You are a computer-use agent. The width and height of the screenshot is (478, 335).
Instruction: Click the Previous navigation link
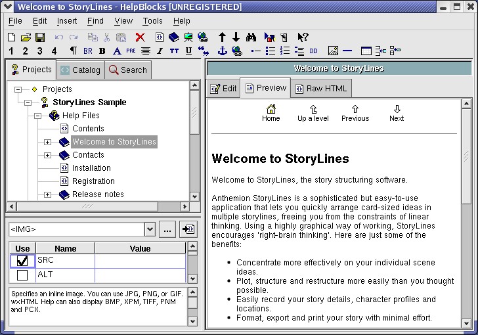(355, 113)
